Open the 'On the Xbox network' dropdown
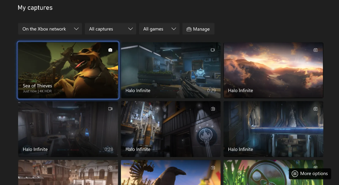 coord(50,29)
